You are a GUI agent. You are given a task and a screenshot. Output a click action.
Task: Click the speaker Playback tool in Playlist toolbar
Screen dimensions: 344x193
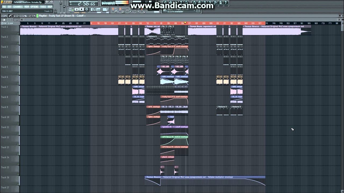point(34,16)
